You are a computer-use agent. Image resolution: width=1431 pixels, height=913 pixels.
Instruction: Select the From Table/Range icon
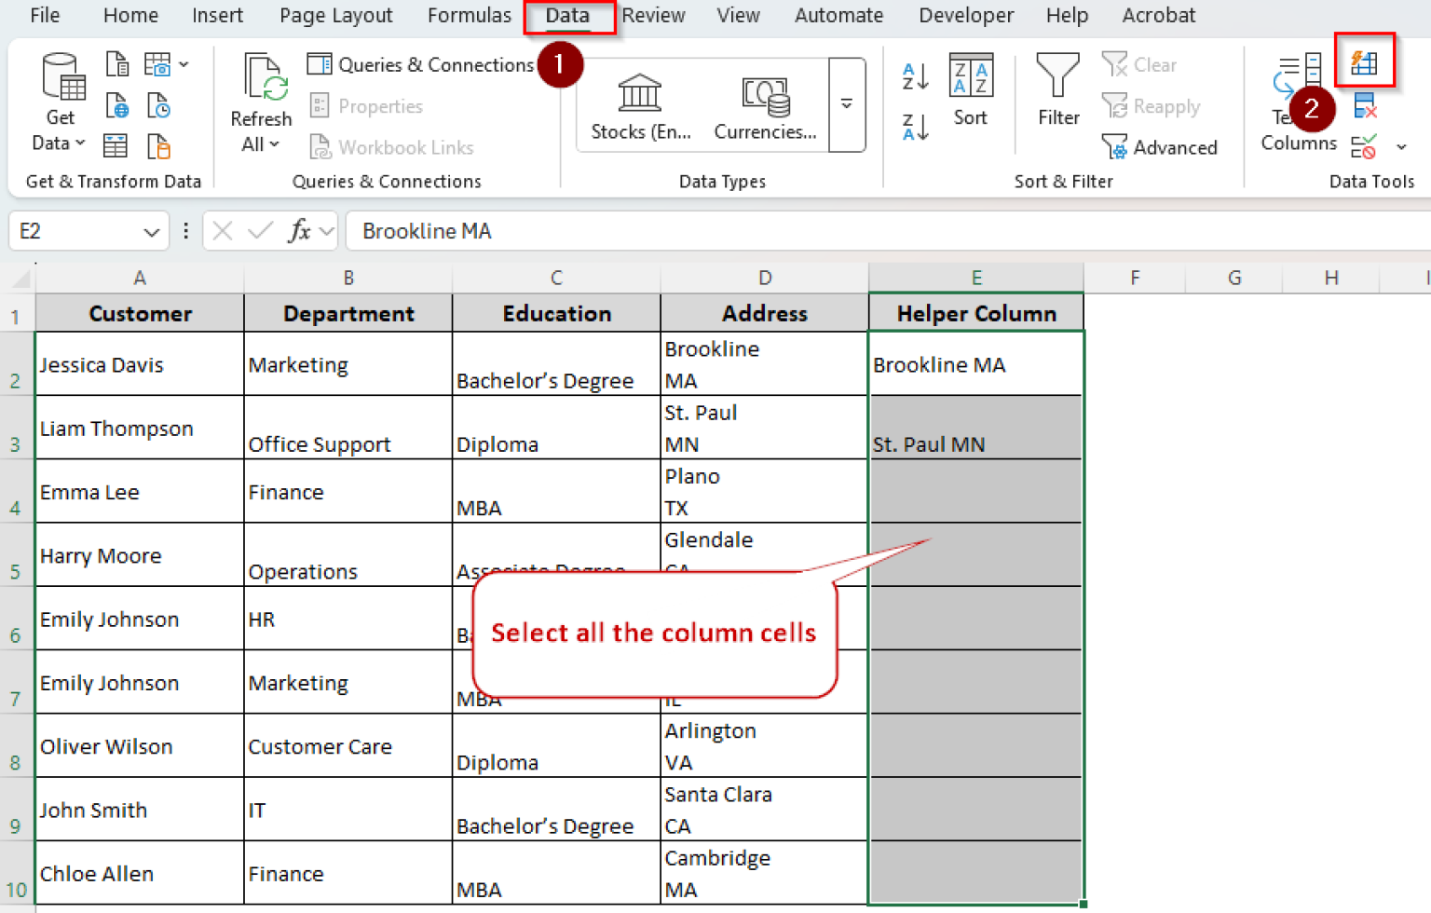point(116,146)
